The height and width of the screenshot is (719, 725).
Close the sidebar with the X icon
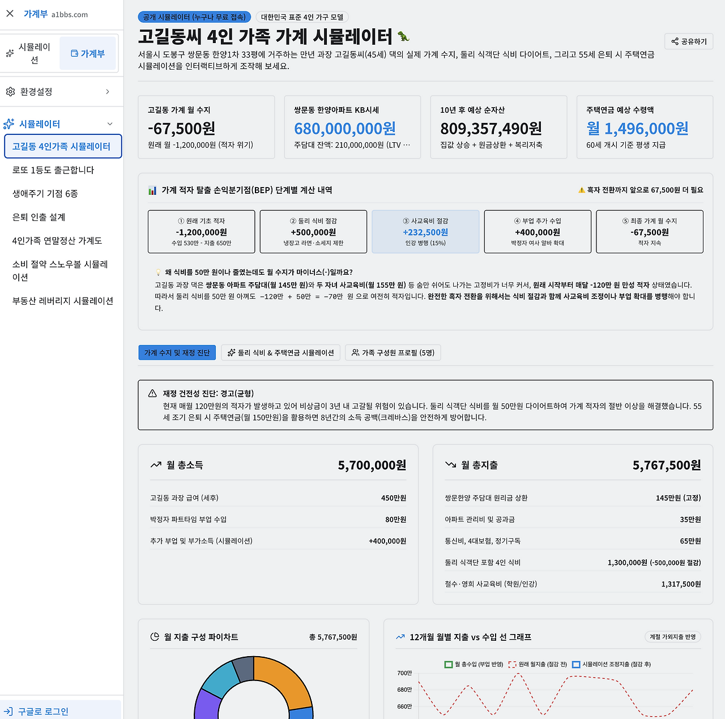click(x=10, y=14)
